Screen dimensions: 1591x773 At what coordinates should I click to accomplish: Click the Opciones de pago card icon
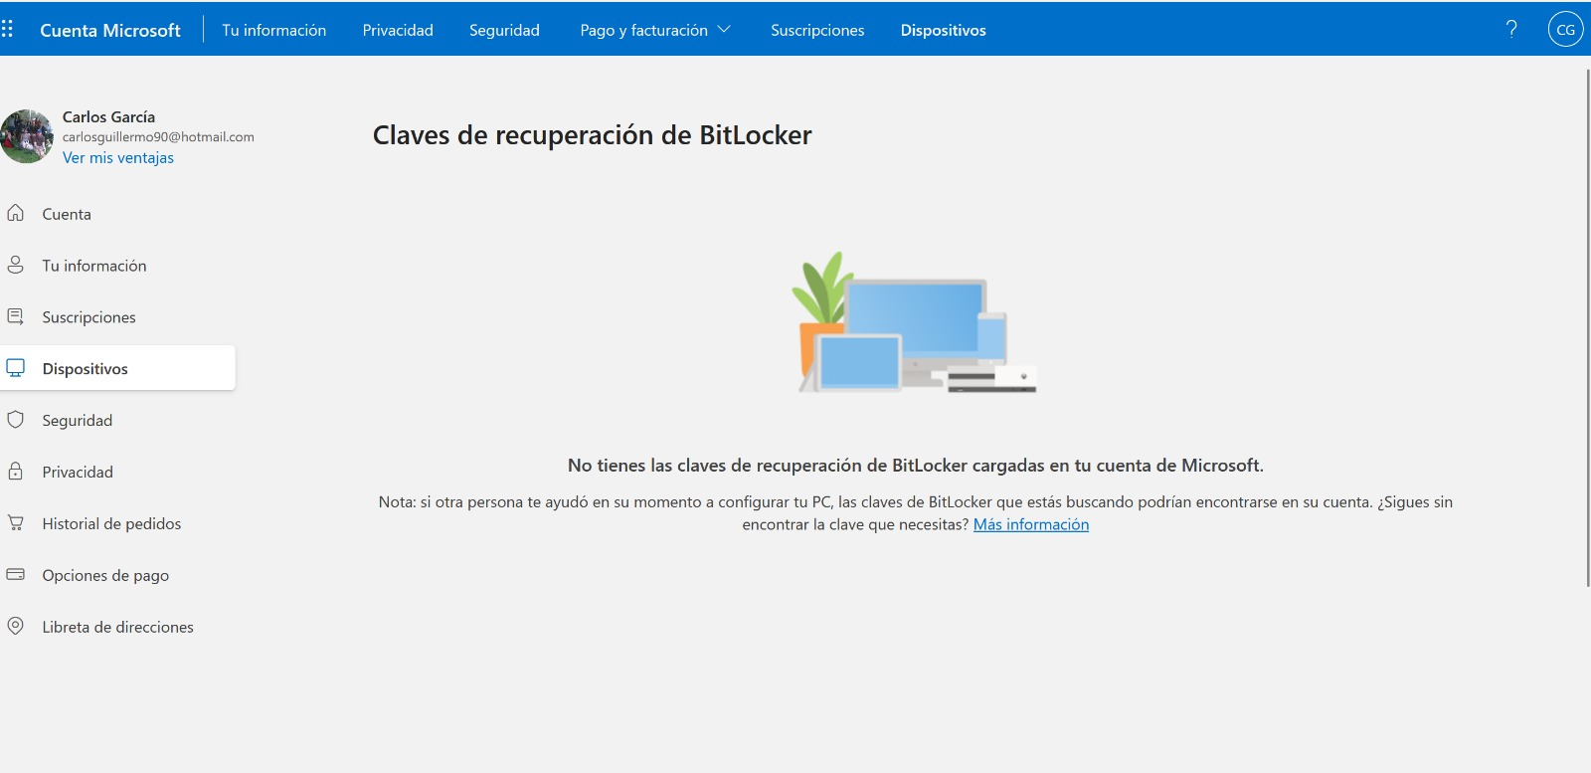15,574
